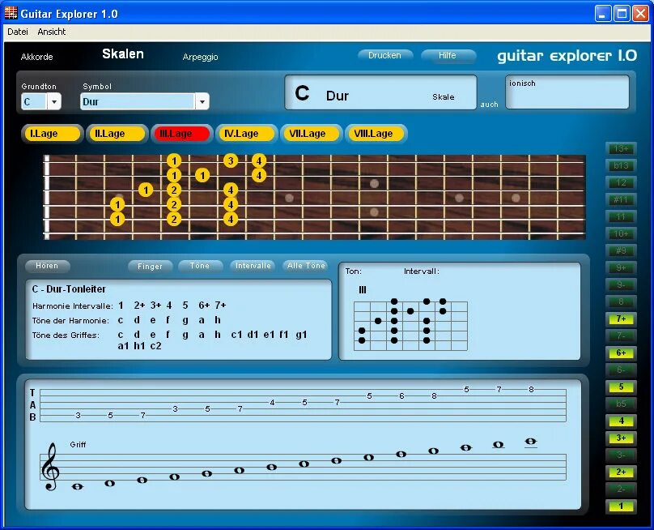Toggle the Finger display mode
Screen dimensions: 654x530
coord(150,265)
